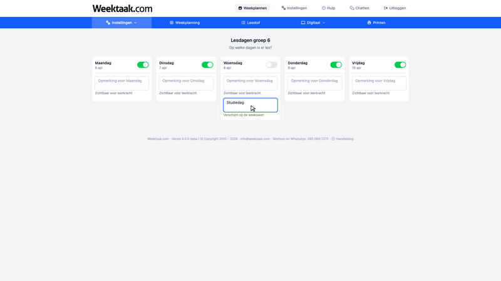Toggle the Donderdag lesson day switch

point(336,65)
